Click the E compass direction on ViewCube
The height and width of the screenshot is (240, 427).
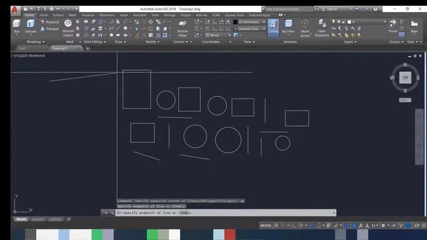point(418,78)
